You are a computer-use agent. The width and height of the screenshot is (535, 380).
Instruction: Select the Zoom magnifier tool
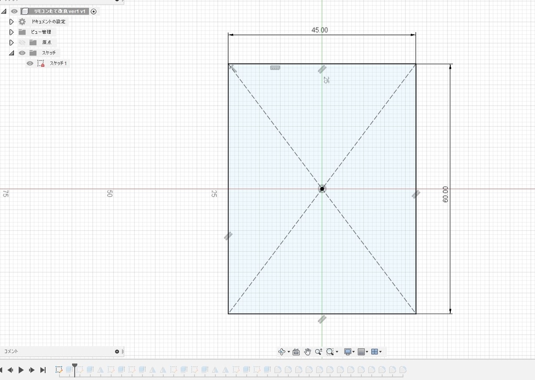tap(318, 351)
